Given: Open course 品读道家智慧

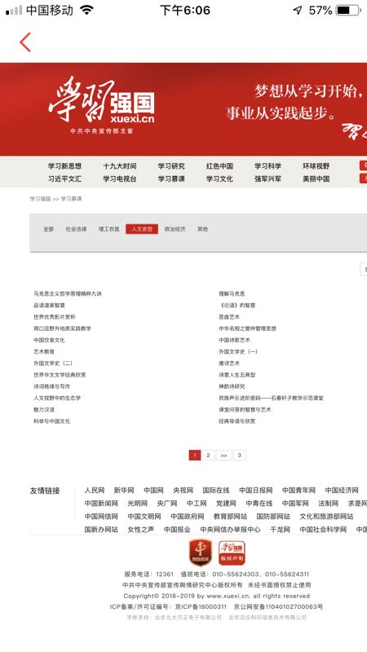Looking at the screenshot, I should coord(49,305).
